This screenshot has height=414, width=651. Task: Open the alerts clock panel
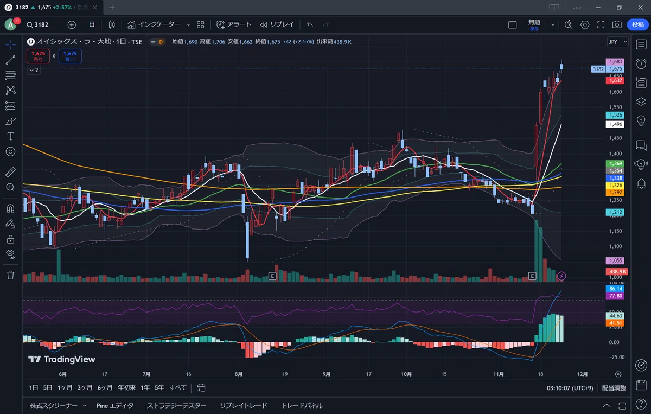(641, 64)
